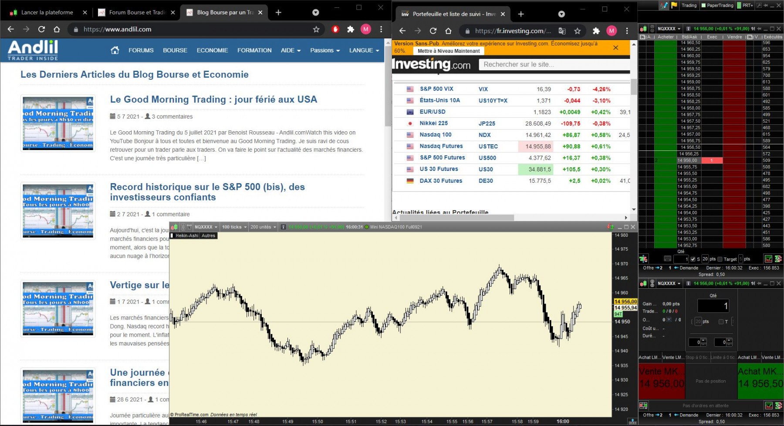The width and height of the screenshot is (784, 426).
Task: Expand the Passions menu on Andlil
Action: coord(325,50)
